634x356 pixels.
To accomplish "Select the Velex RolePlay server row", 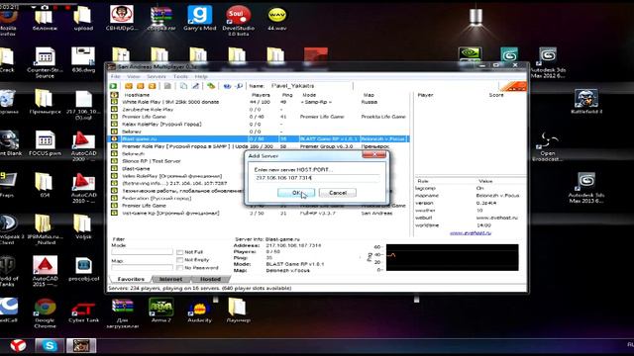I will pos(177,176).
